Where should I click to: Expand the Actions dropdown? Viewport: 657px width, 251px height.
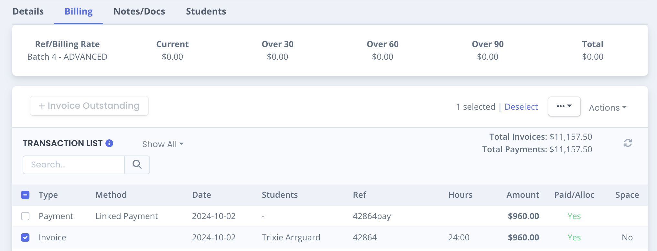(x=608, y=107)
